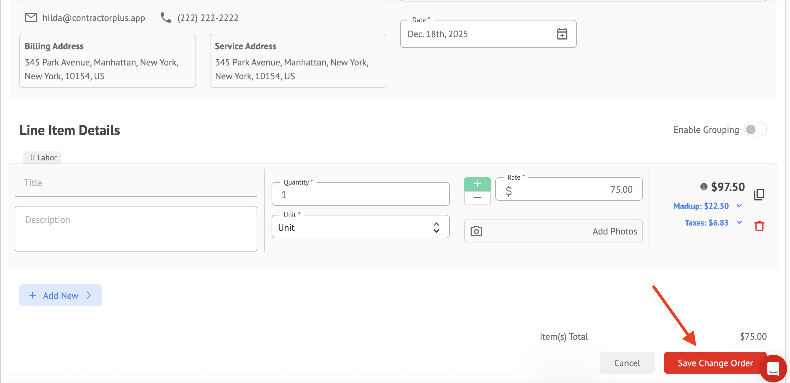Image resolution: width=790 pixels, height=383 pixels.
Task: Save Change Order
Action: click(x=714, y=363)
